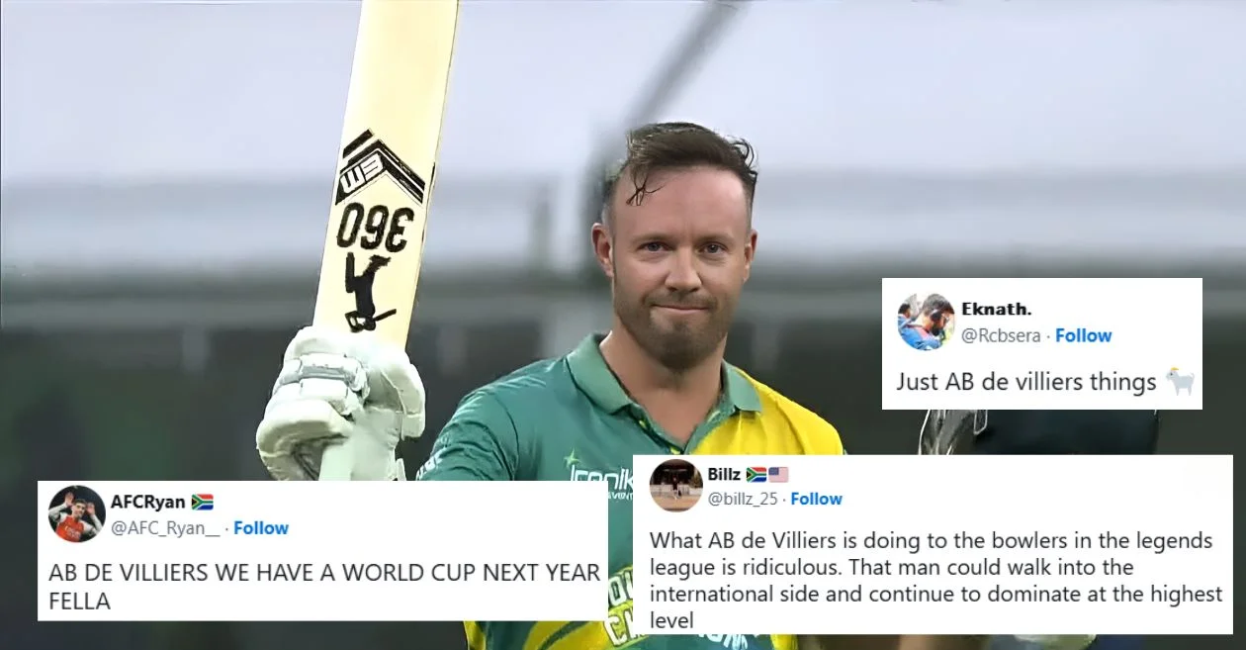Open the @Rcbsera handle link

pos(1001,335)
